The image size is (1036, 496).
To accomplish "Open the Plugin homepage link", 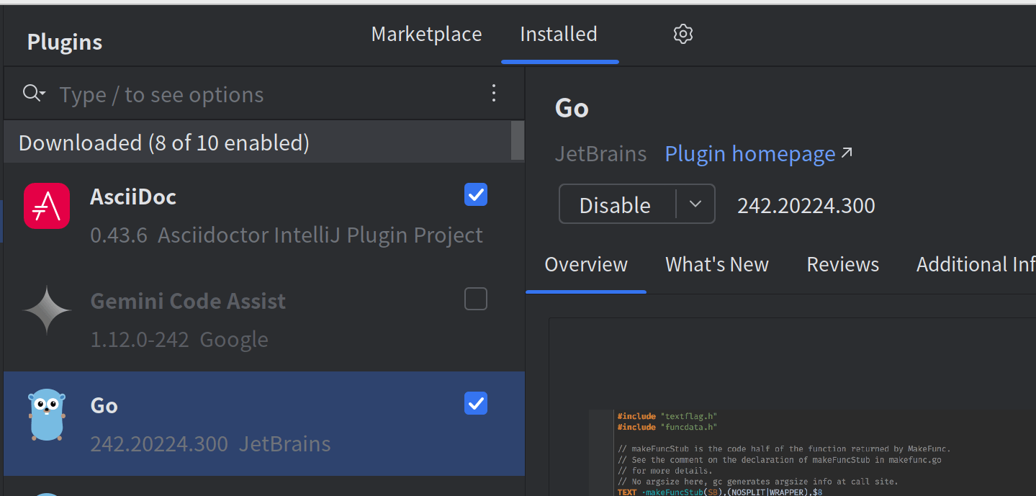I will (749, 153).
